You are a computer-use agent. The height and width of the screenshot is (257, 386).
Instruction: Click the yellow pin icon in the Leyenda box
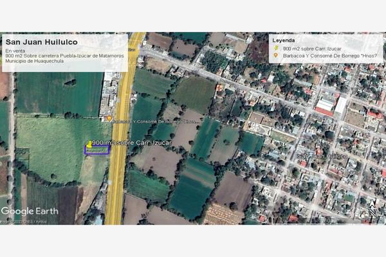(x=276, y=48)
